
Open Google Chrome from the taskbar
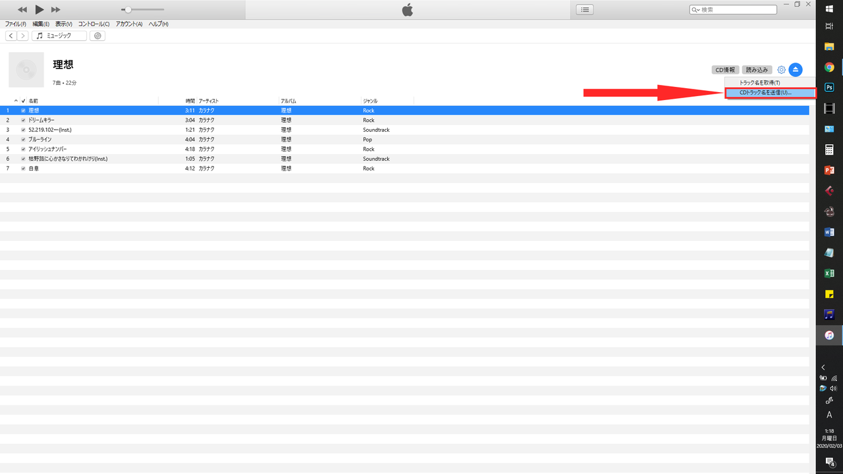click(x=829, y=67)
